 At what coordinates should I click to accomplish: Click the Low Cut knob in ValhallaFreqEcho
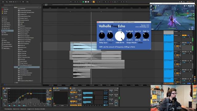pyautogui.click(x=138, y=35)
